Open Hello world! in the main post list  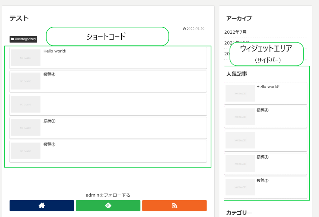tap(55, 51)
